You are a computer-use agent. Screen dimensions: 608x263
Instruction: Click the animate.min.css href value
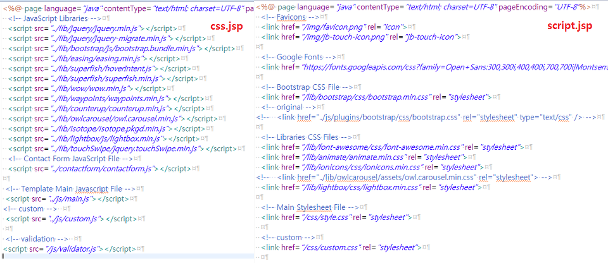[x=355, y=157]
